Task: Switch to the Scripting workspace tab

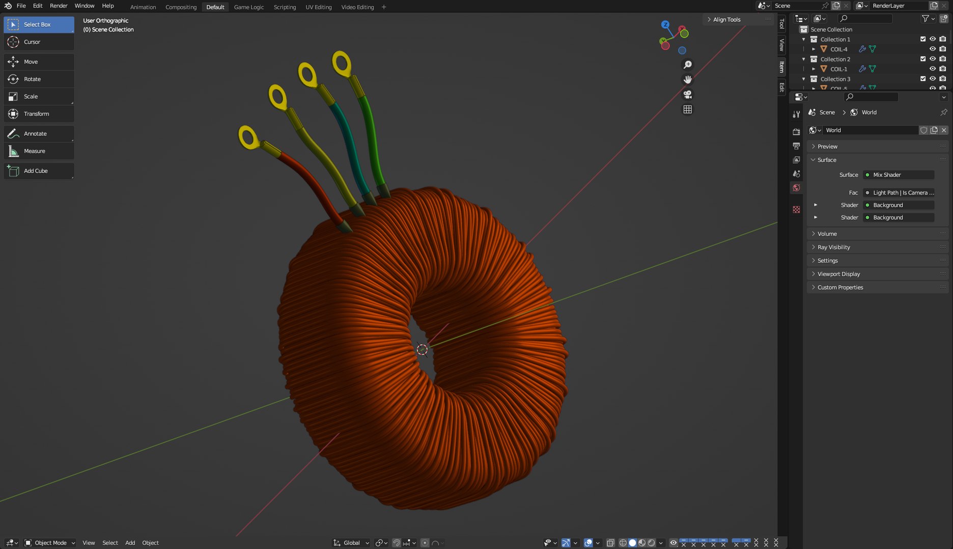Action: (285, 7)
